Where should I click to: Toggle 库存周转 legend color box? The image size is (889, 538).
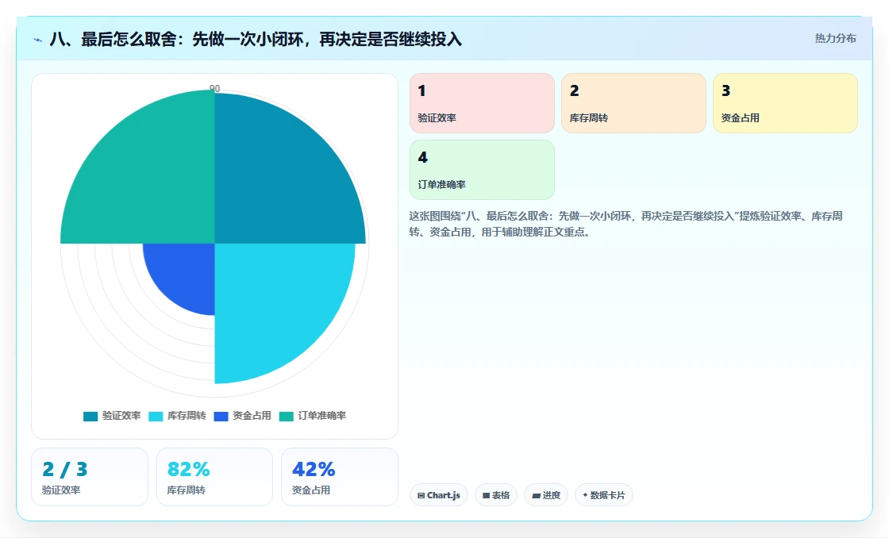tap(156, 416)
